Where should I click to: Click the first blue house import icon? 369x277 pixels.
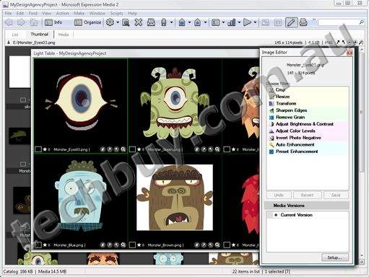click(x=182, y=22)
